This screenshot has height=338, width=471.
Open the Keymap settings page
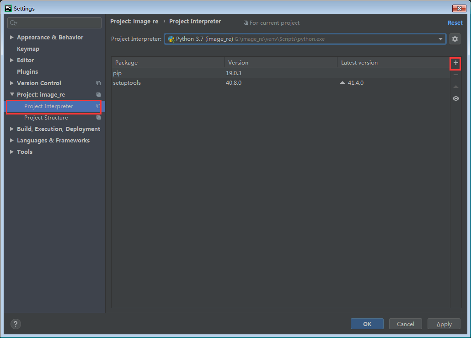coord(28,49)
